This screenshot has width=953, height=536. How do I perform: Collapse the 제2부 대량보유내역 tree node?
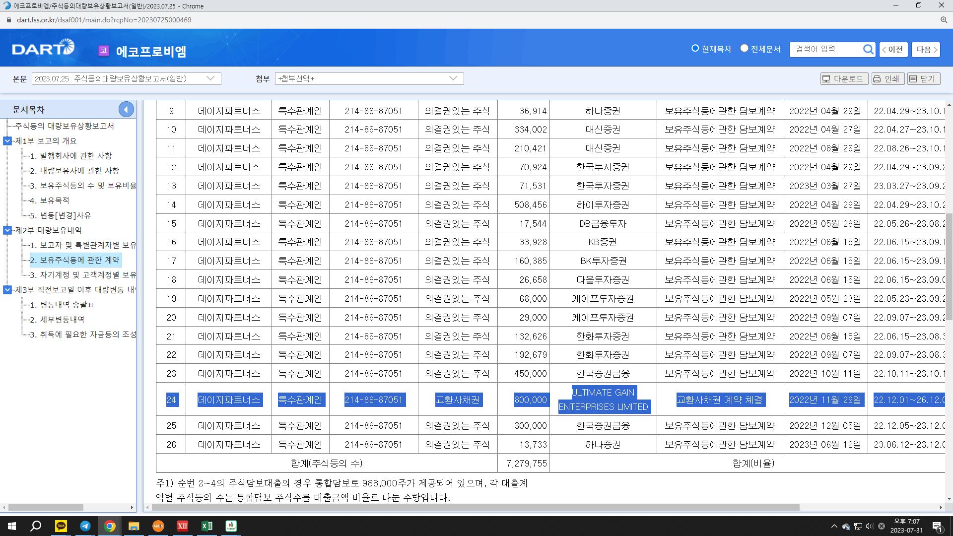[x=7, y=230]
